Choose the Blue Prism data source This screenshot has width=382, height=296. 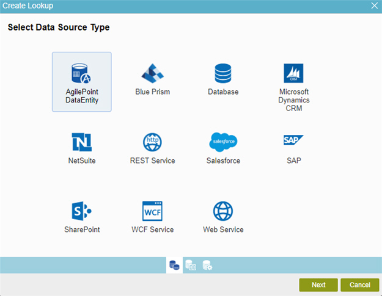pyautogui.click(x=153, y=80)
